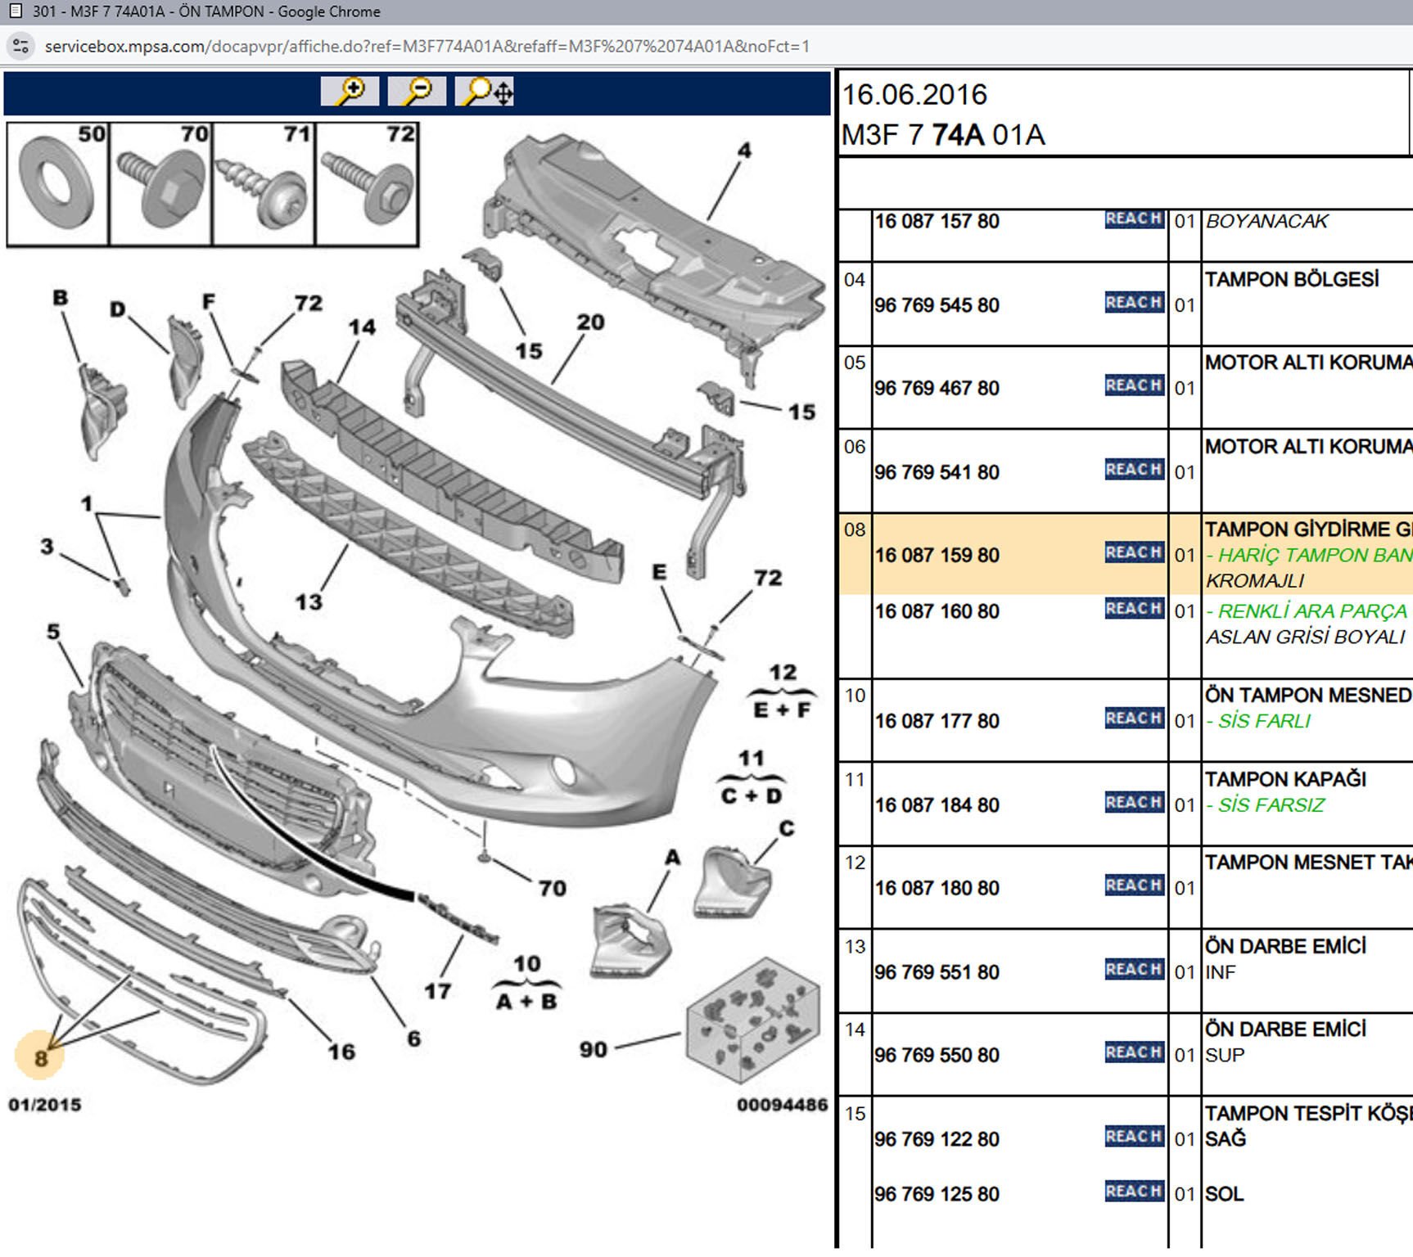
Task: Open the site information icon in address bar
Action: pyautogui.click(x=20, y=47)
